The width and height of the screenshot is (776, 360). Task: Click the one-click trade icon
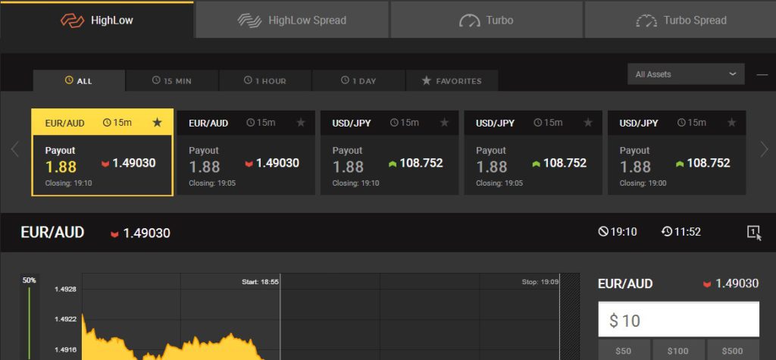[x=754, y=232]
